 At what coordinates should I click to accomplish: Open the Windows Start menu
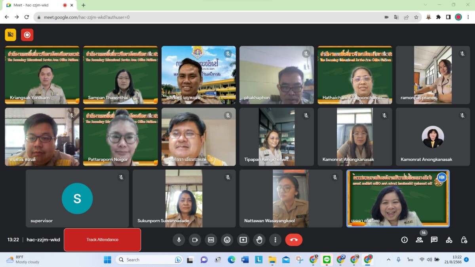(x=107, y=260)
